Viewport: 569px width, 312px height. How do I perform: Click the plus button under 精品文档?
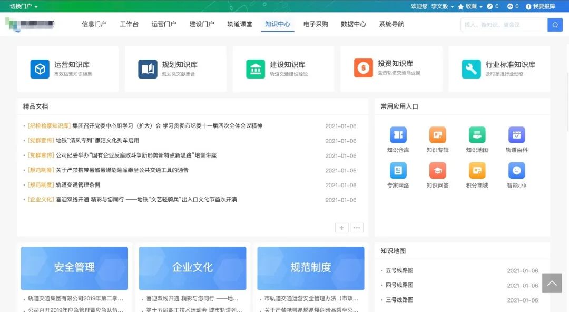point(341,228)
